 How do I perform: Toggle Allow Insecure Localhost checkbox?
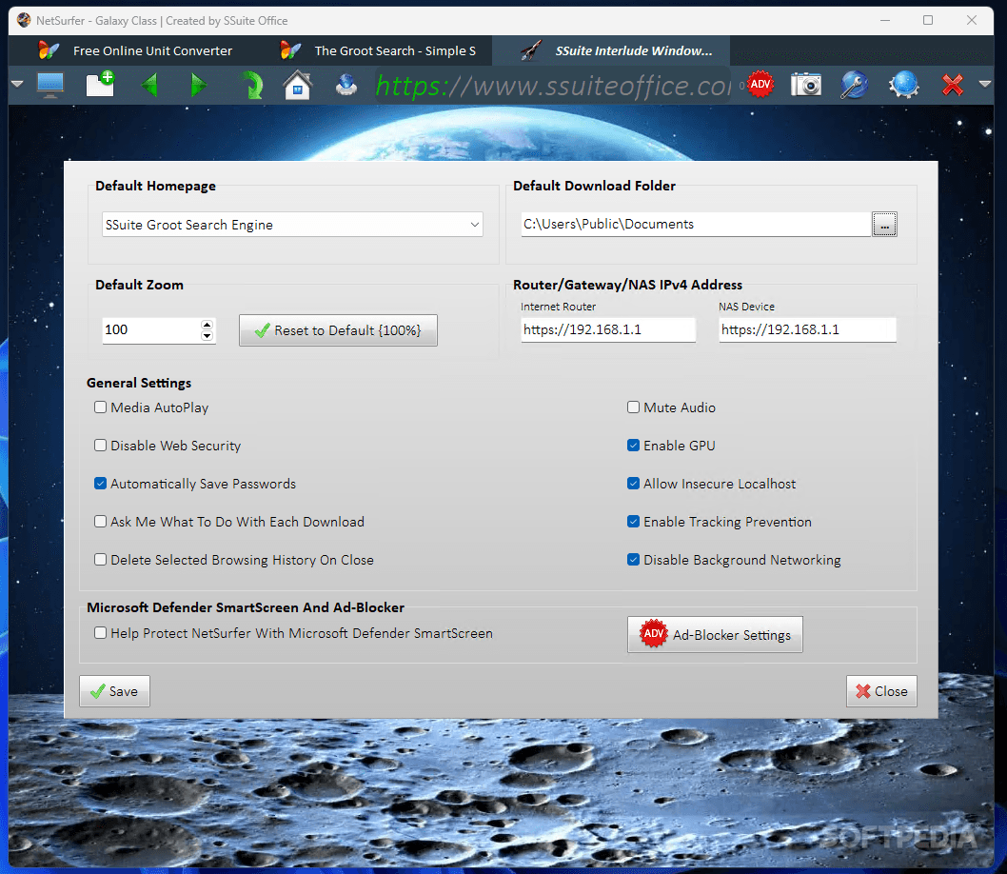coord(633,484)
